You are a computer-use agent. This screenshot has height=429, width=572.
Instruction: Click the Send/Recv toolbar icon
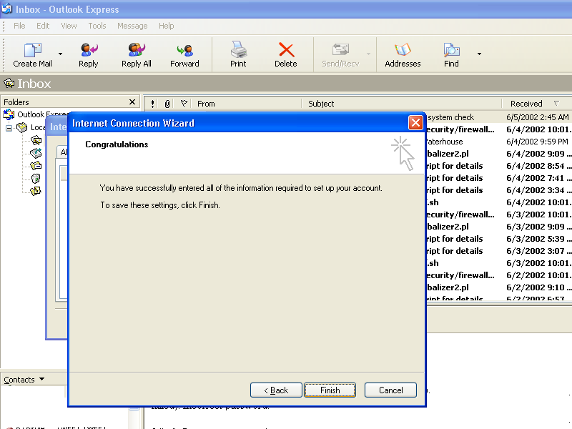click(x=340, y=50)
